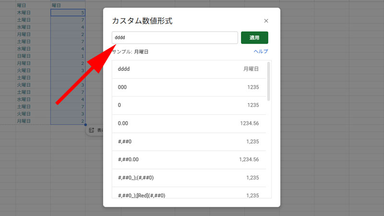Click the cell containing 5 beside 木曜日

coord(68,13)
